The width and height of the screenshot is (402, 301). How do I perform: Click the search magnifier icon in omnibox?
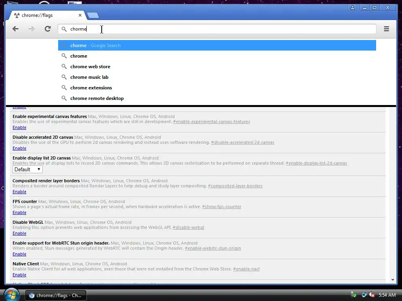click(64, 29)
